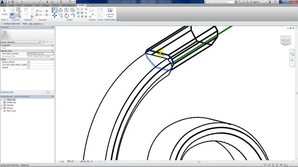298x167 pixels.
Task: Click the search keyword input field
Action: (220, 2)
